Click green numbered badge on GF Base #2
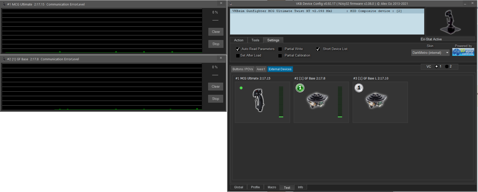The image size is (478, 192). (300, 88)
